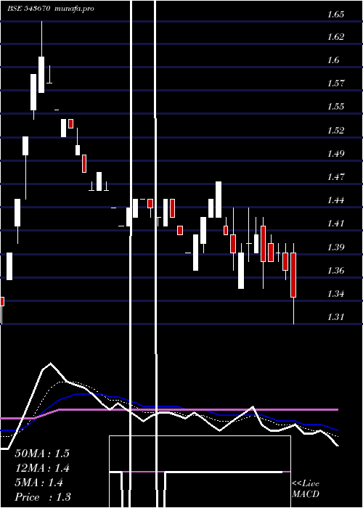Image resolution: width=363 pixels, height=508 pixels.
Task: Select the 1.62 price axis label
Action: (x=335, y=36)
